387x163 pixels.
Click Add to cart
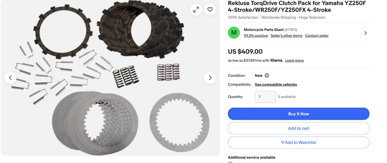pos(299,128)
